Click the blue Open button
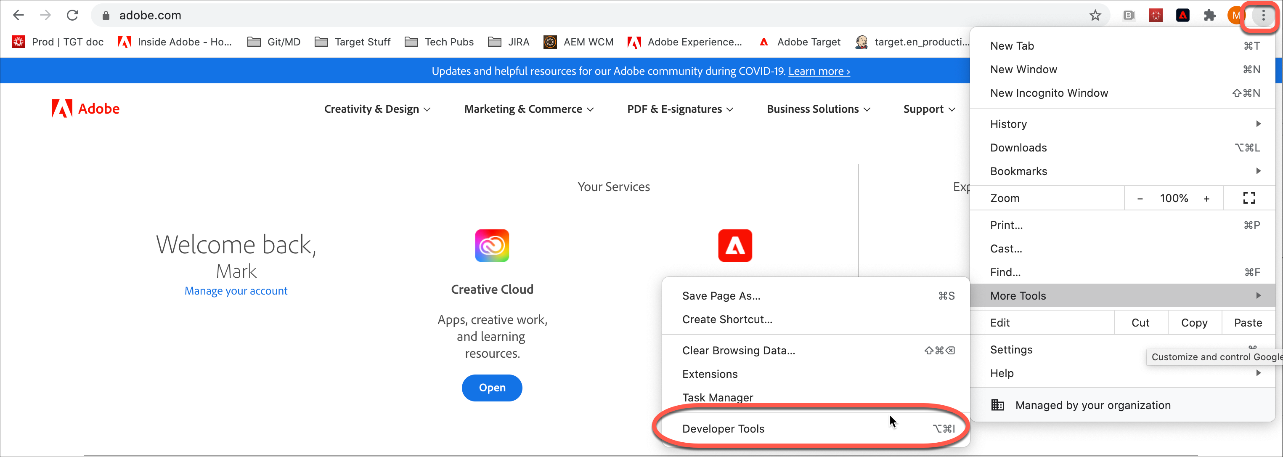This screenshot has height=457, width=1283. click(492, 387)
